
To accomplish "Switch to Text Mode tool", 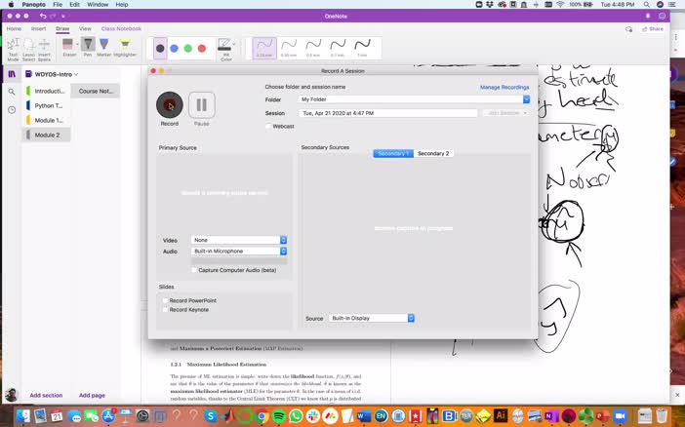I will coord(13,45).
